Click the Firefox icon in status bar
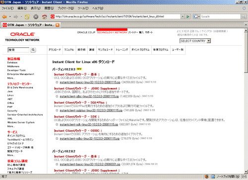The image size is (248, 180). tap(207, 177)
